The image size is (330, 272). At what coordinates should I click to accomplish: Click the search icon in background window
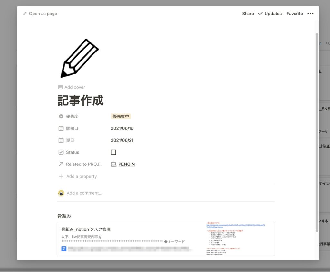[x=328, y=43]
